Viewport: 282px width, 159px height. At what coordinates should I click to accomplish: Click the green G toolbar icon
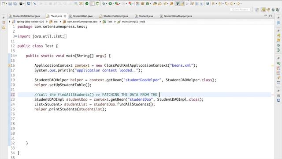(x=148, y=4)
